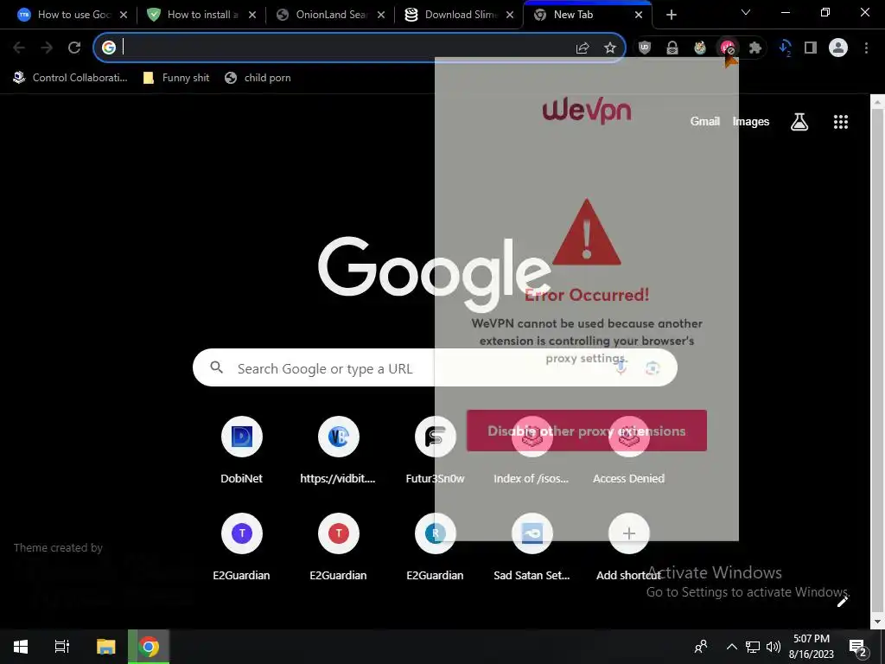
Task: Open the volume control in tray
Action: pos(774,647)
